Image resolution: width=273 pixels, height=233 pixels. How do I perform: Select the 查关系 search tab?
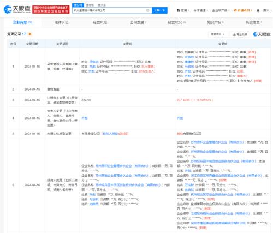(x=102, y=5)
